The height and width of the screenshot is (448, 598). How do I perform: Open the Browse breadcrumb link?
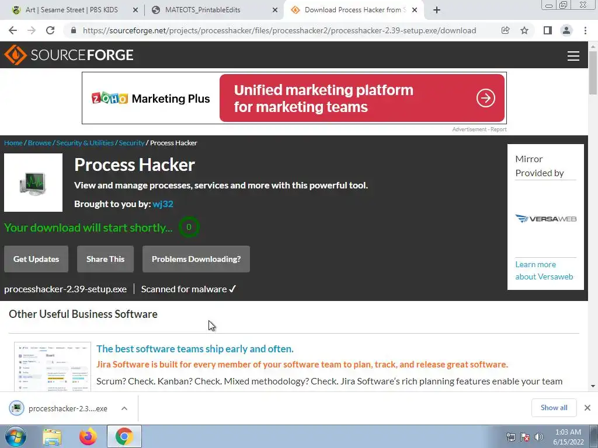click(40, 143)
